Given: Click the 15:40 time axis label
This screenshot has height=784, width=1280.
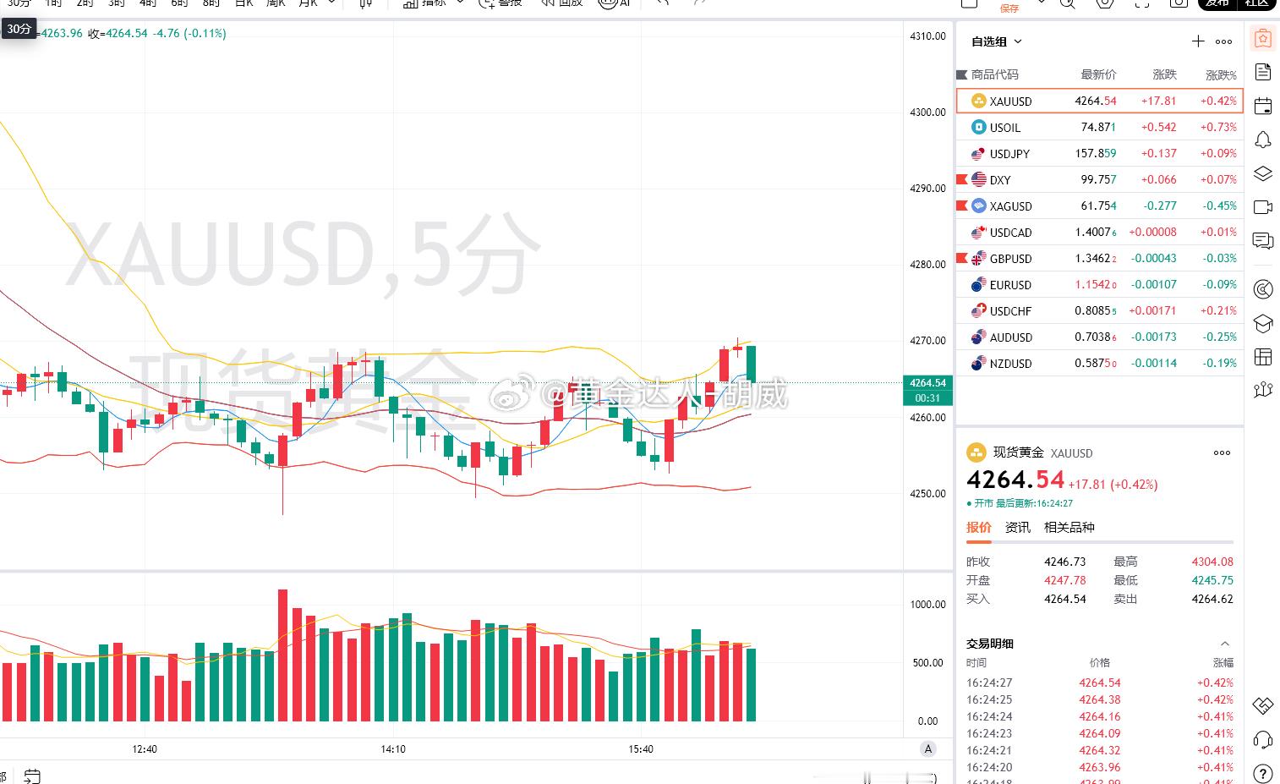Looking at the screenshot, I should (x=641, y=749).
